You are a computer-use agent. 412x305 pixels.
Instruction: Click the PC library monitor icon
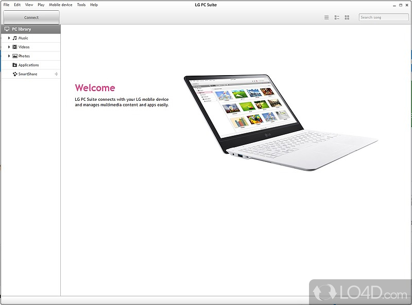pyautogui.click(x=7, y=29)
